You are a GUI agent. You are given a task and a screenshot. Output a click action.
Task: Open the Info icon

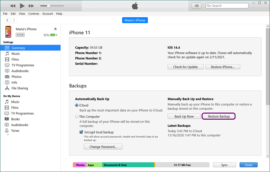(7, 82)
